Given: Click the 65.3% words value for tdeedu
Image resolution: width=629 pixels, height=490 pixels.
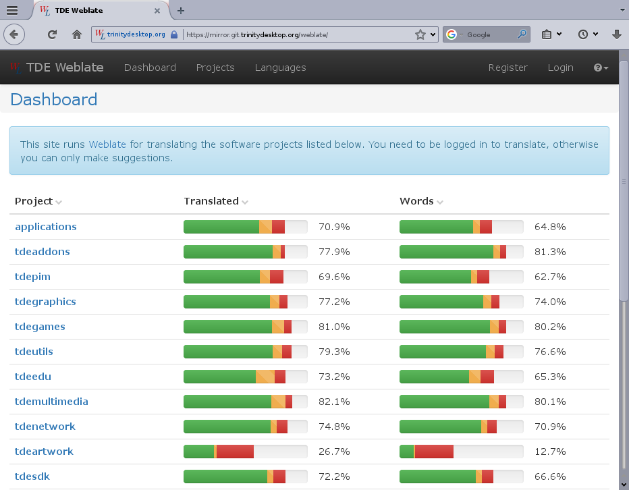Looking at the screenshot, I should tap(550, 377).
